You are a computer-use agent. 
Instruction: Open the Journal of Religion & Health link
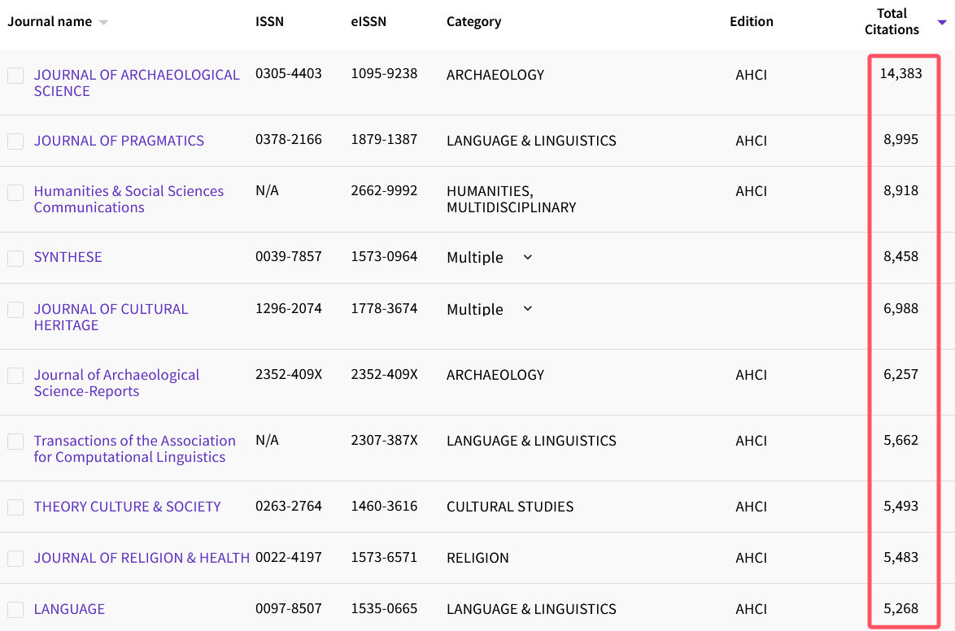coord(142,558)
